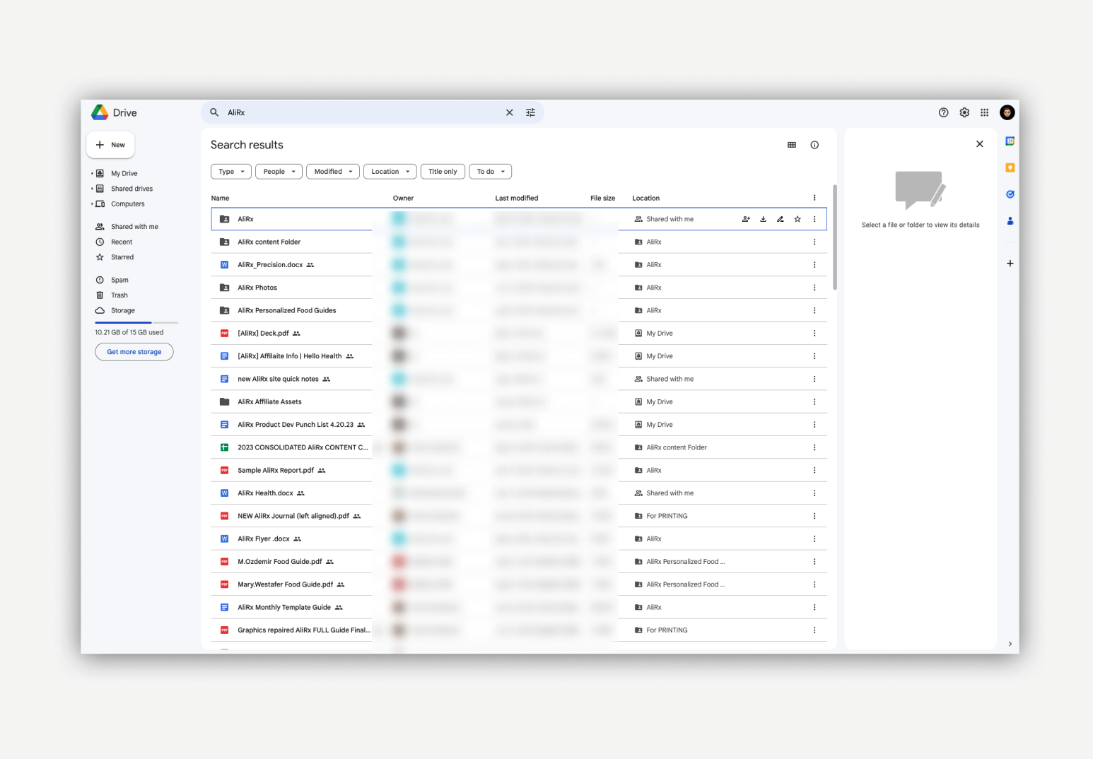The image size is (1093, 759).
Task: Open the To do filter dropdown
Action: (490, 172)
